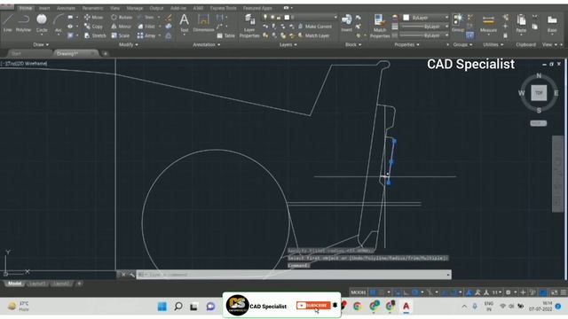Expand the Annotation panel

pos(207,44)
